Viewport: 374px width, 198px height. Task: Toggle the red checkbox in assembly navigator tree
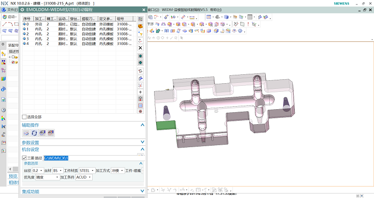coord(13,62)
